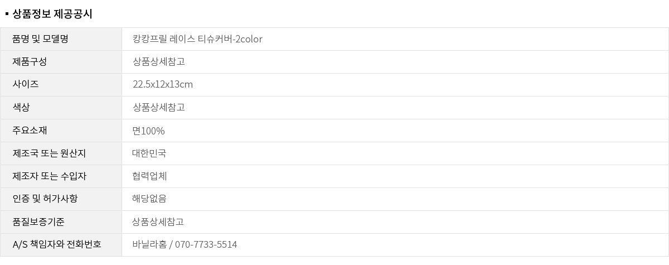The image size is (669, 265).
Task: Click the 해당없음 certification value
Action: coord(149,199)
